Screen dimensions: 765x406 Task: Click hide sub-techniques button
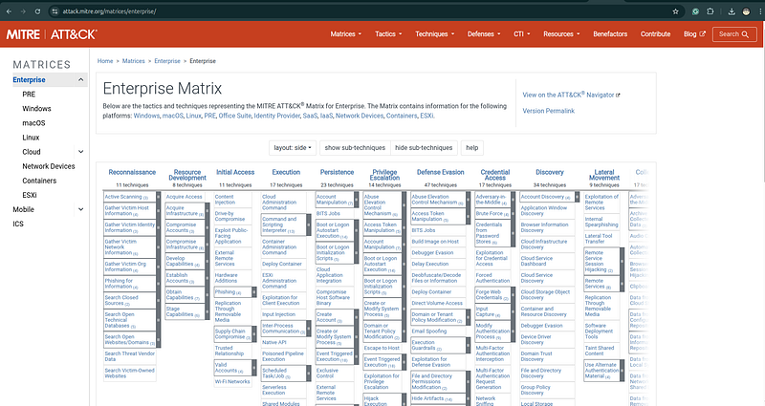[x=424, y=148]
